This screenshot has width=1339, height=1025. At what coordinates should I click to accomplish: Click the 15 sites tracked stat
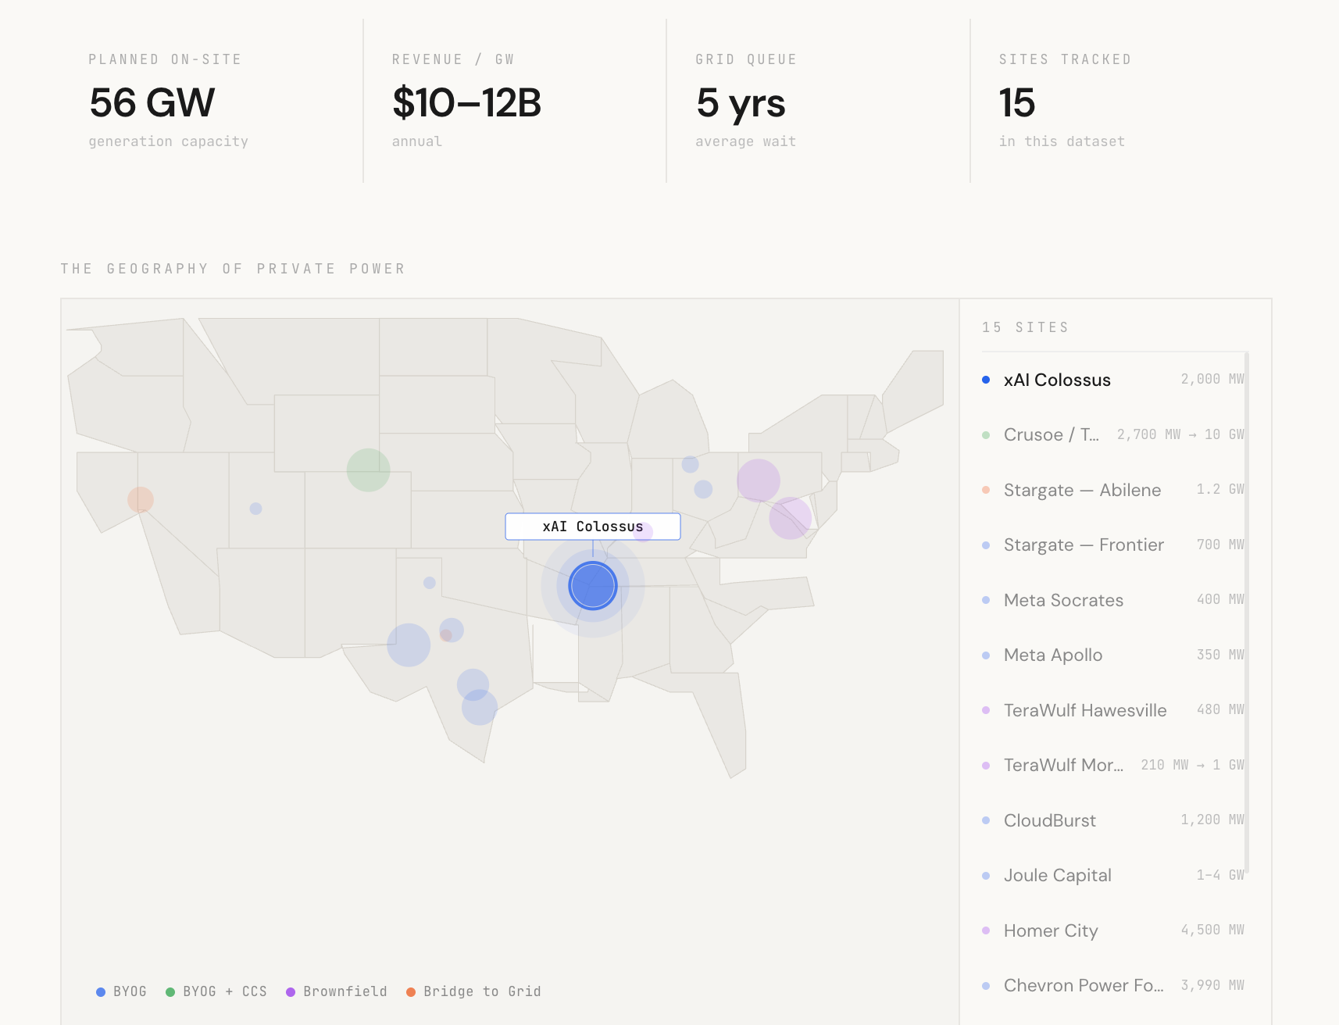[1065, 101]
